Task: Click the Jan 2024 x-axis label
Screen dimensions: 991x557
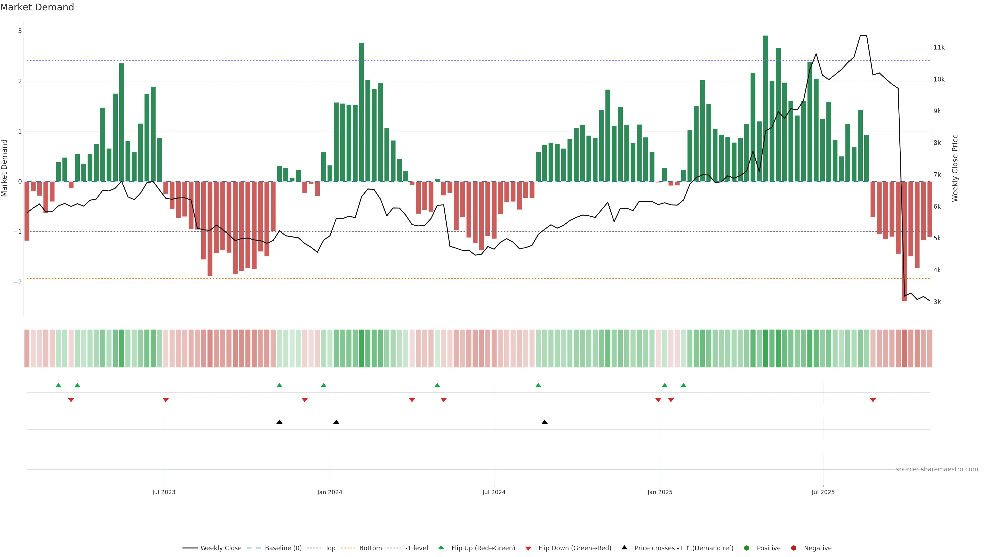Action: [330, 492]
